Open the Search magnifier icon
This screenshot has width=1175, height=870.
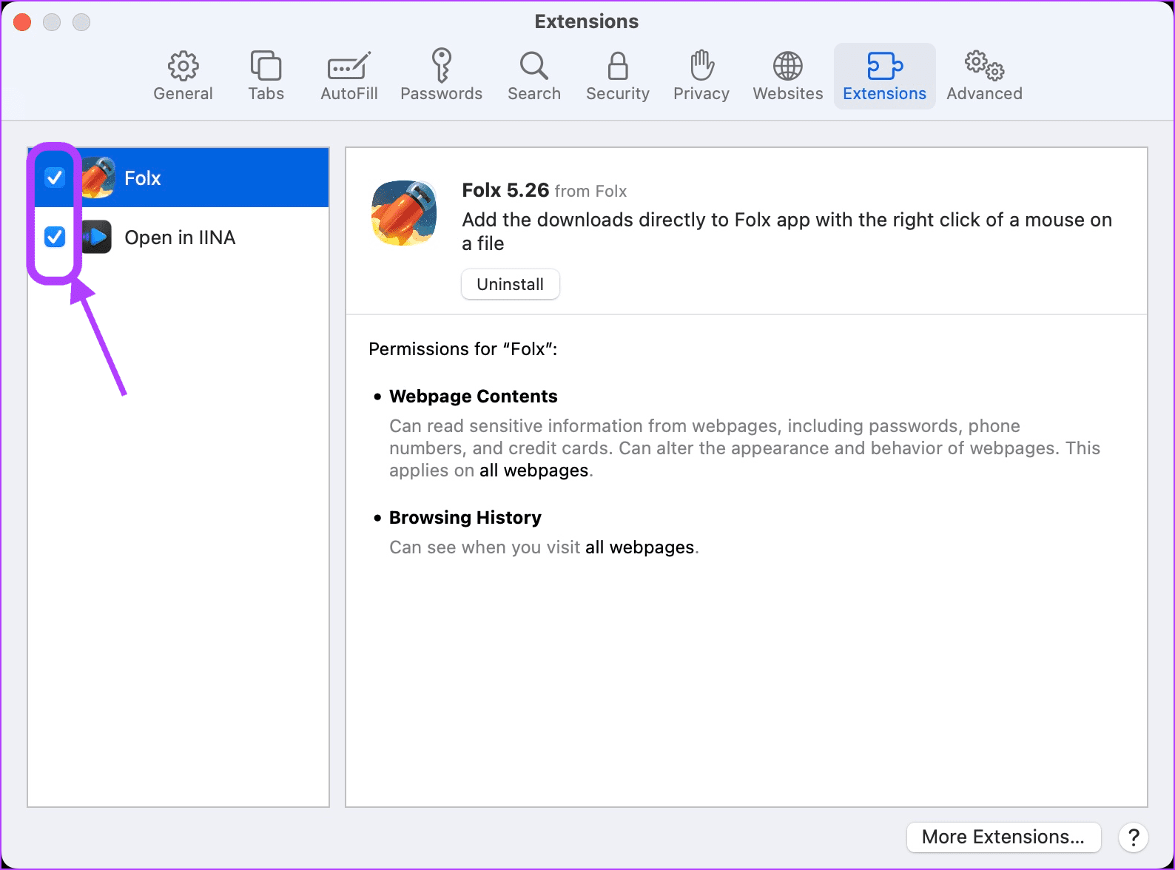coord(534,66)
